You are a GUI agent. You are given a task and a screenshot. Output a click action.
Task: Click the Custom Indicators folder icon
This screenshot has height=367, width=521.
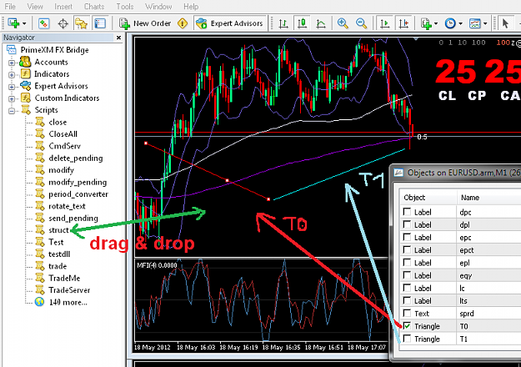[26, 98]
